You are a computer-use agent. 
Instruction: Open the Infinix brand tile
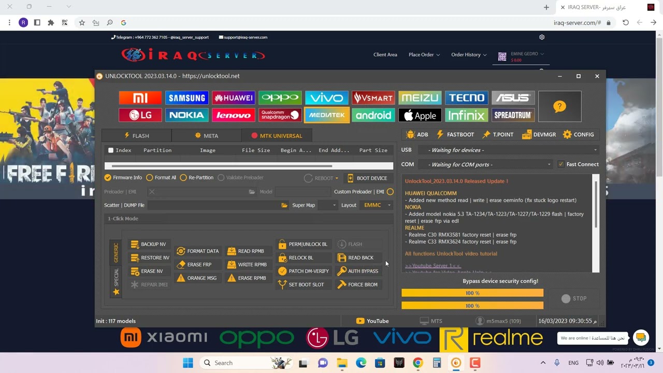pos(467,115)
